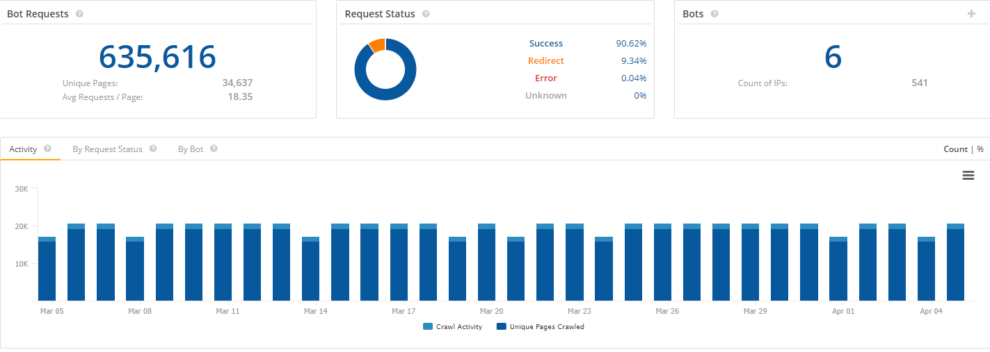Image resolution: width=990 pixels, height=352 pixels.
Task: Switch chart to Count view
Action: (x=955, y=149)
